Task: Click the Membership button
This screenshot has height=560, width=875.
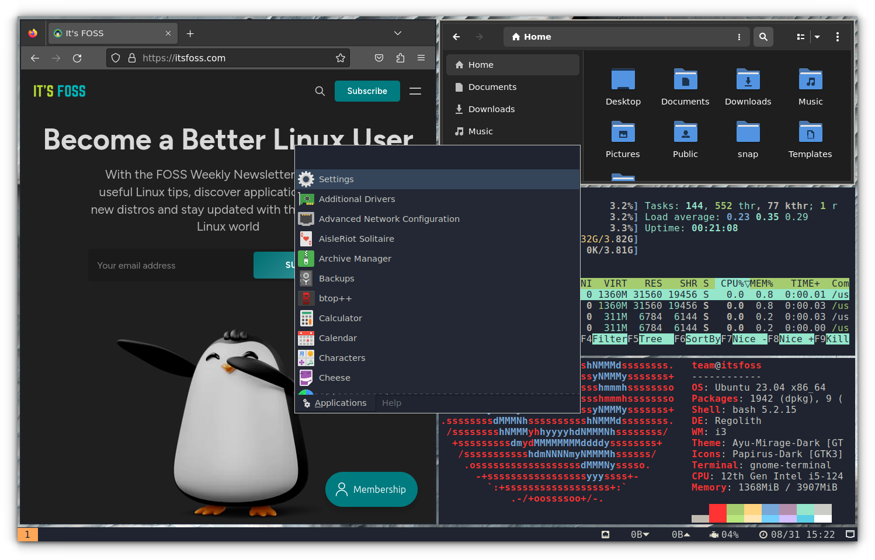Action: [x=371, y=489]
